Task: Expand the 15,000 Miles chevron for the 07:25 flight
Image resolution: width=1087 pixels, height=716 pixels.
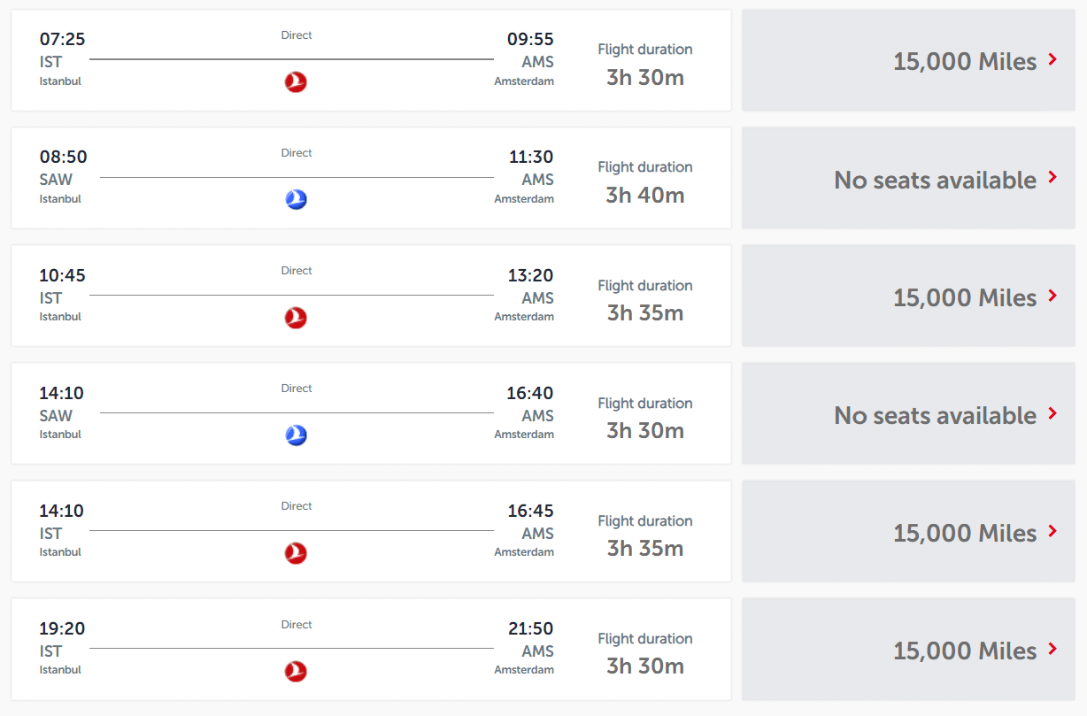Action: click(x=1052, y=59)
